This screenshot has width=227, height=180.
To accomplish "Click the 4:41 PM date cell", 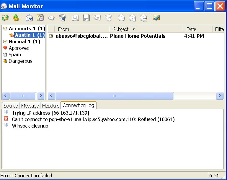I will [194, 36].
